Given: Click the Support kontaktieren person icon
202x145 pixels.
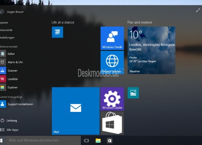Looking at the screenshot, I should (3, 104).
